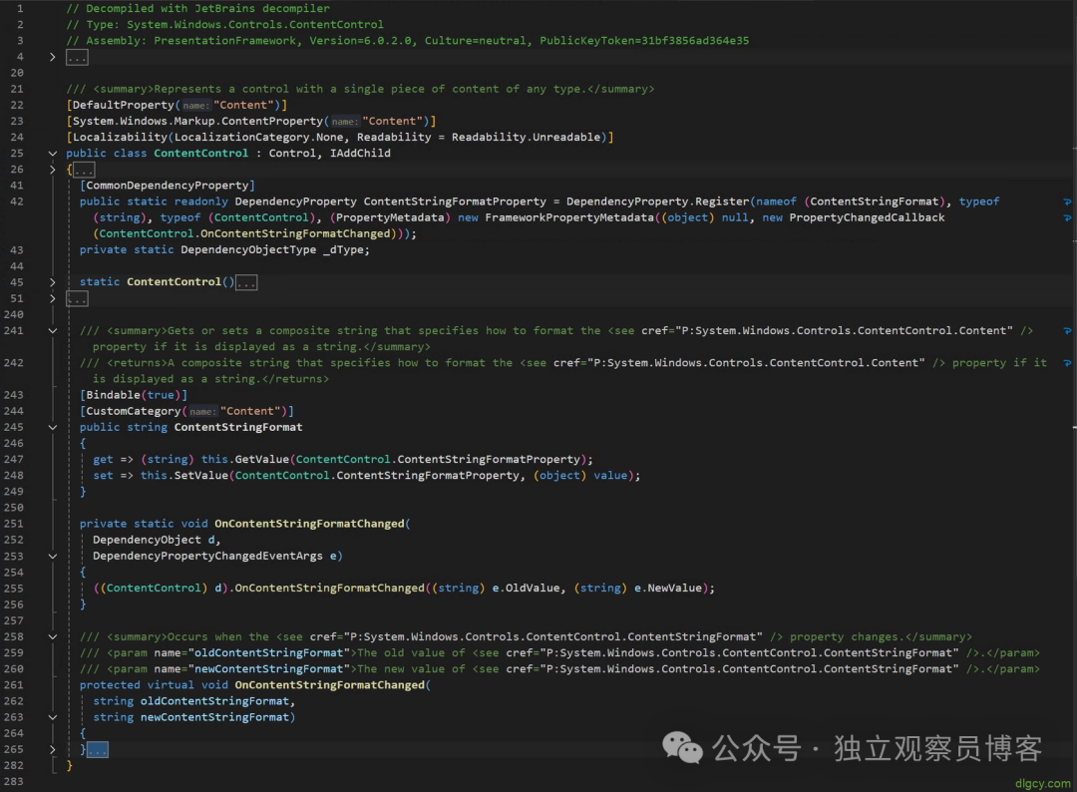This screenshot has height=792, width=1077.
Task: Click ContentControl in the class declaration
Action: point(200,154)
